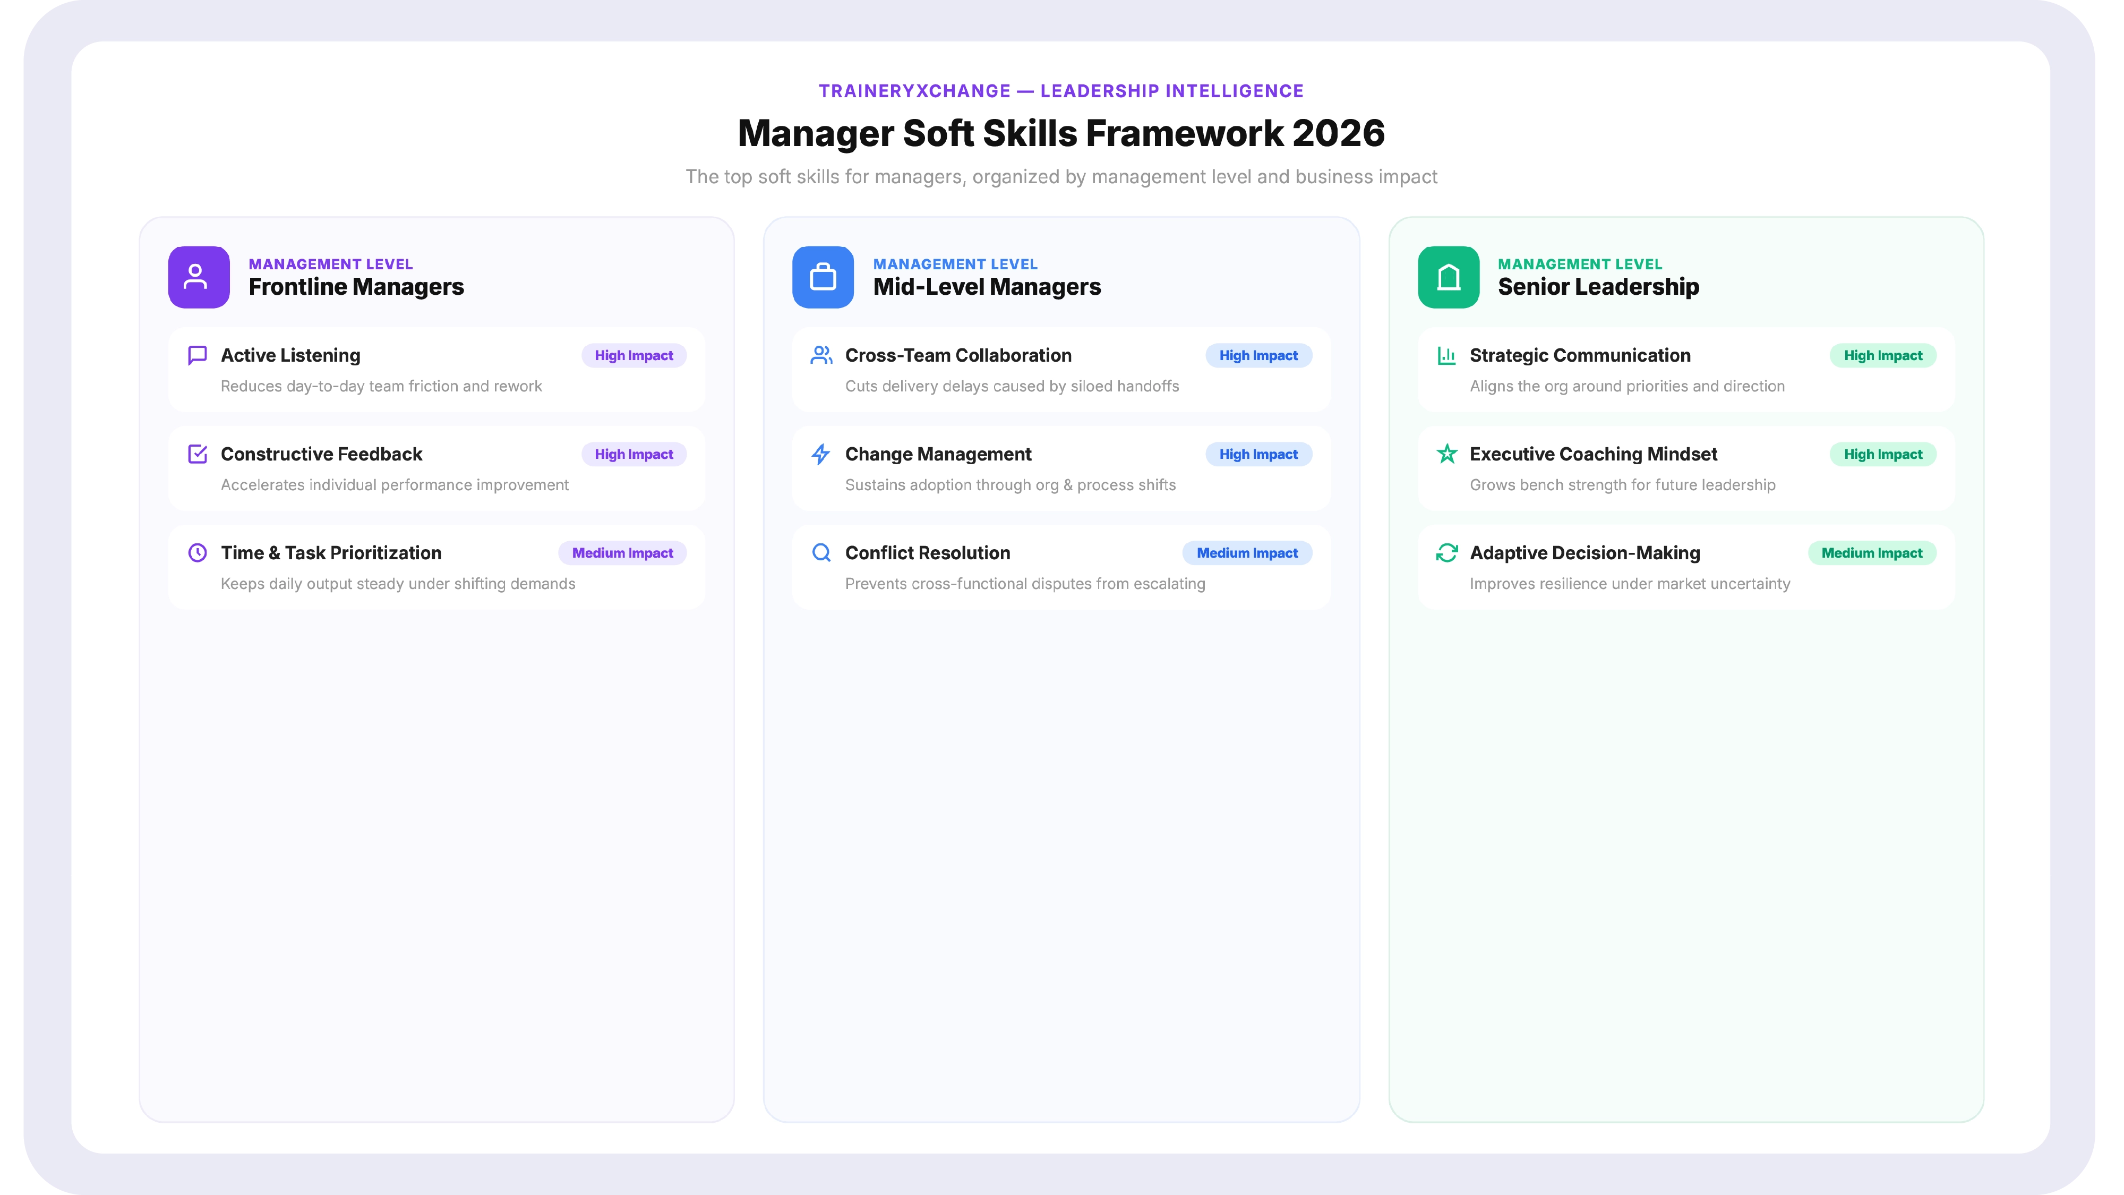
Task: Click 'Reduces day-to-day team friction and rework'
Action: [381, 386]
